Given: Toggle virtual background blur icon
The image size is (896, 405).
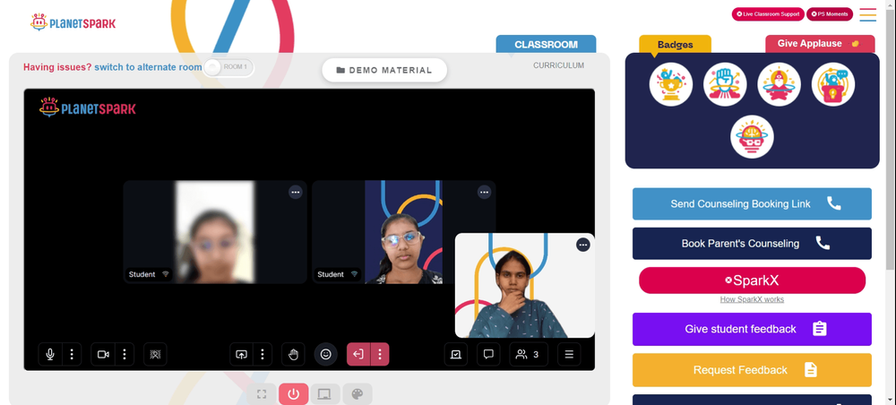Looking at the screenshot, I should [x=155, y=354].
